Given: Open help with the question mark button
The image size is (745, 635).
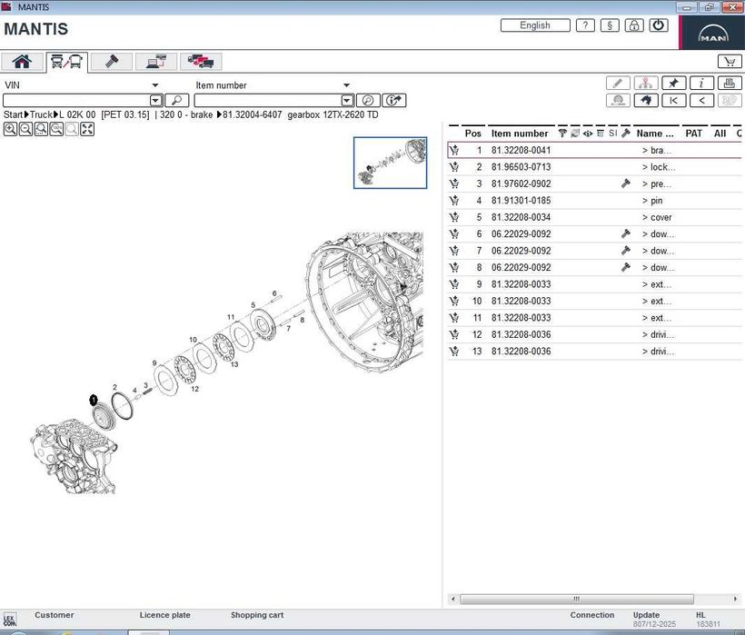Looking at the screenshot, I should (x=585, y=25).
